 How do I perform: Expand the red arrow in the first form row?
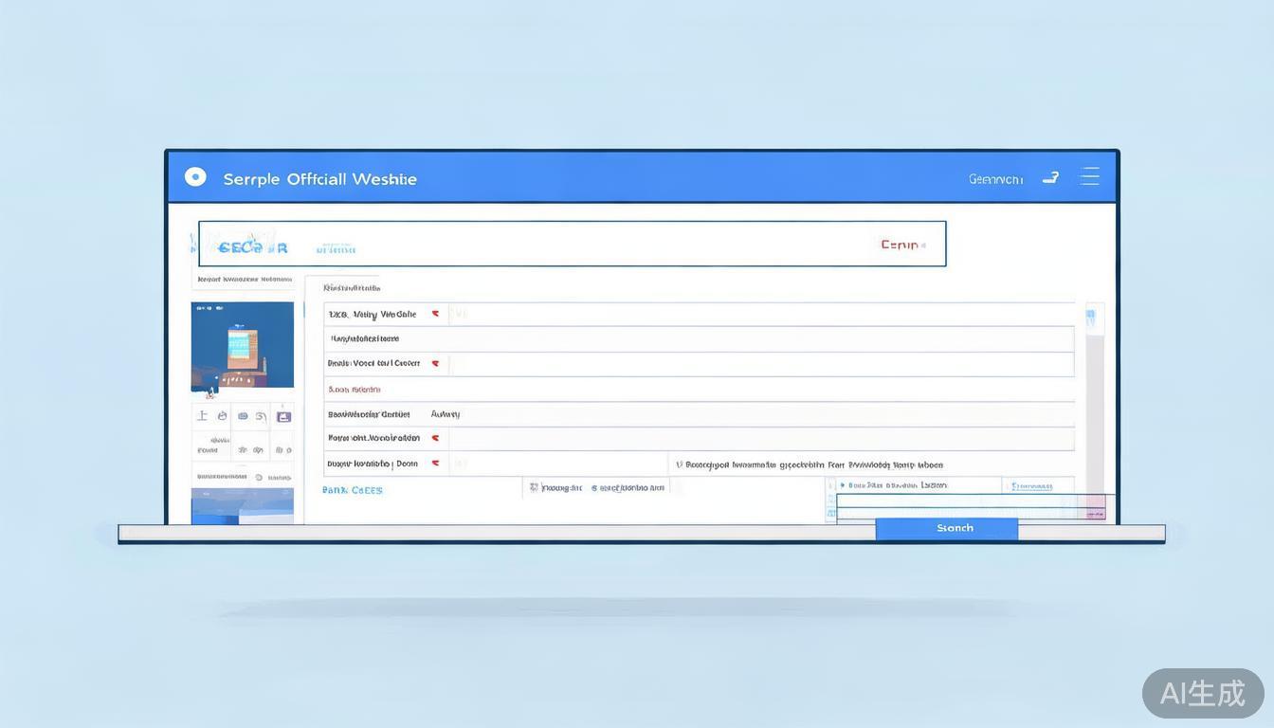(435, 314)
